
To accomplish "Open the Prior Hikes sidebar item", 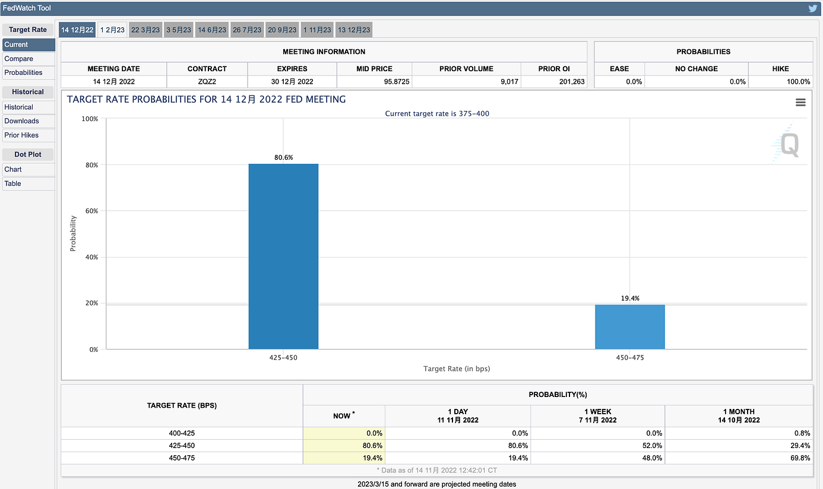I will coord(29,135).
